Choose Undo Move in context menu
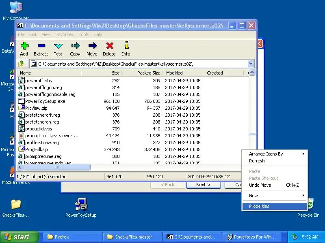The width and height of the screenshot is (325, 243). point(275,185)
